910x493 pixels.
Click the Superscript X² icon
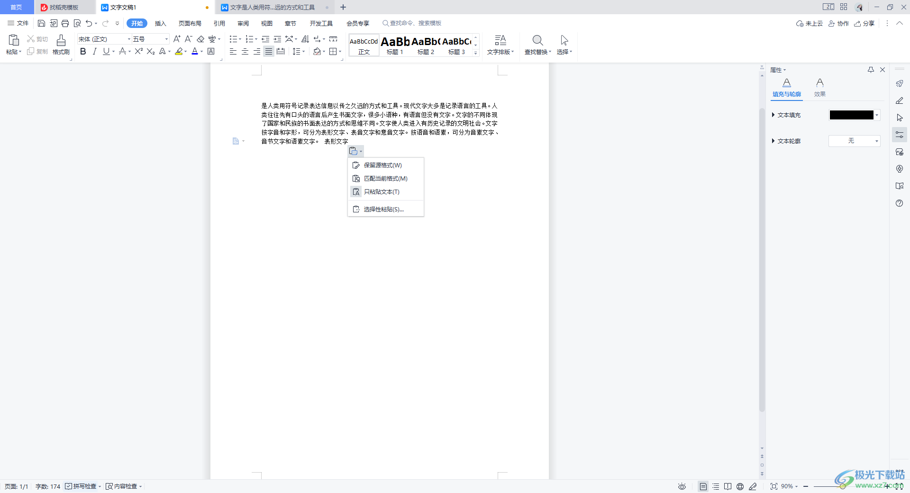pos(138,51)
